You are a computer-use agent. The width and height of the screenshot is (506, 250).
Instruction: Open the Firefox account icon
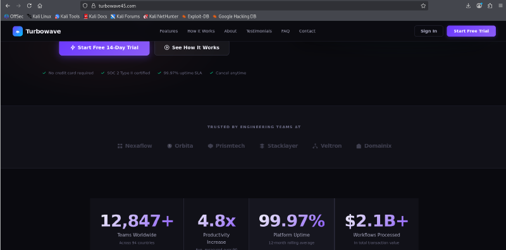click(x=479, y=6)
